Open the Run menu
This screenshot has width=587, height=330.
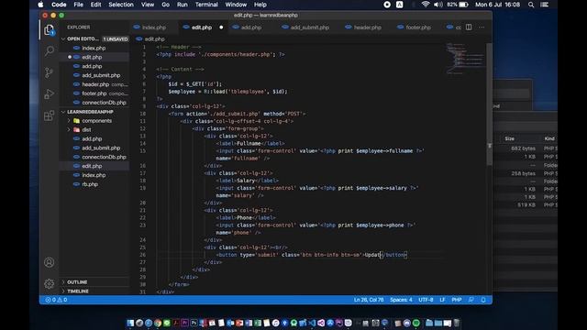pyautogui.click(x=183, y=5)
